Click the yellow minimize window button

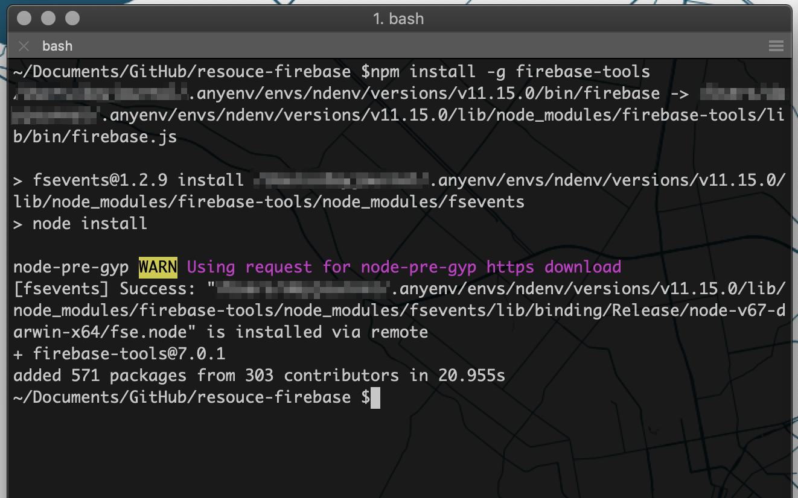[x=48, y=19]
